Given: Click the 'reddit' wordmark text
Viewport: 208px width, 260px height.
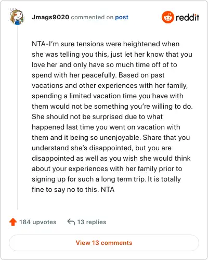Looking at the screenshot, I should tap(187, 17).
